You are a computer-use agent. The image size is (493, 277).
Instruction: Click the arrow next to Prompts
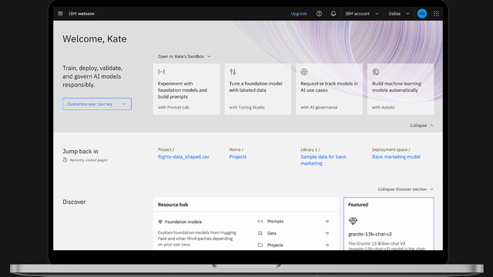click(327, 222)
